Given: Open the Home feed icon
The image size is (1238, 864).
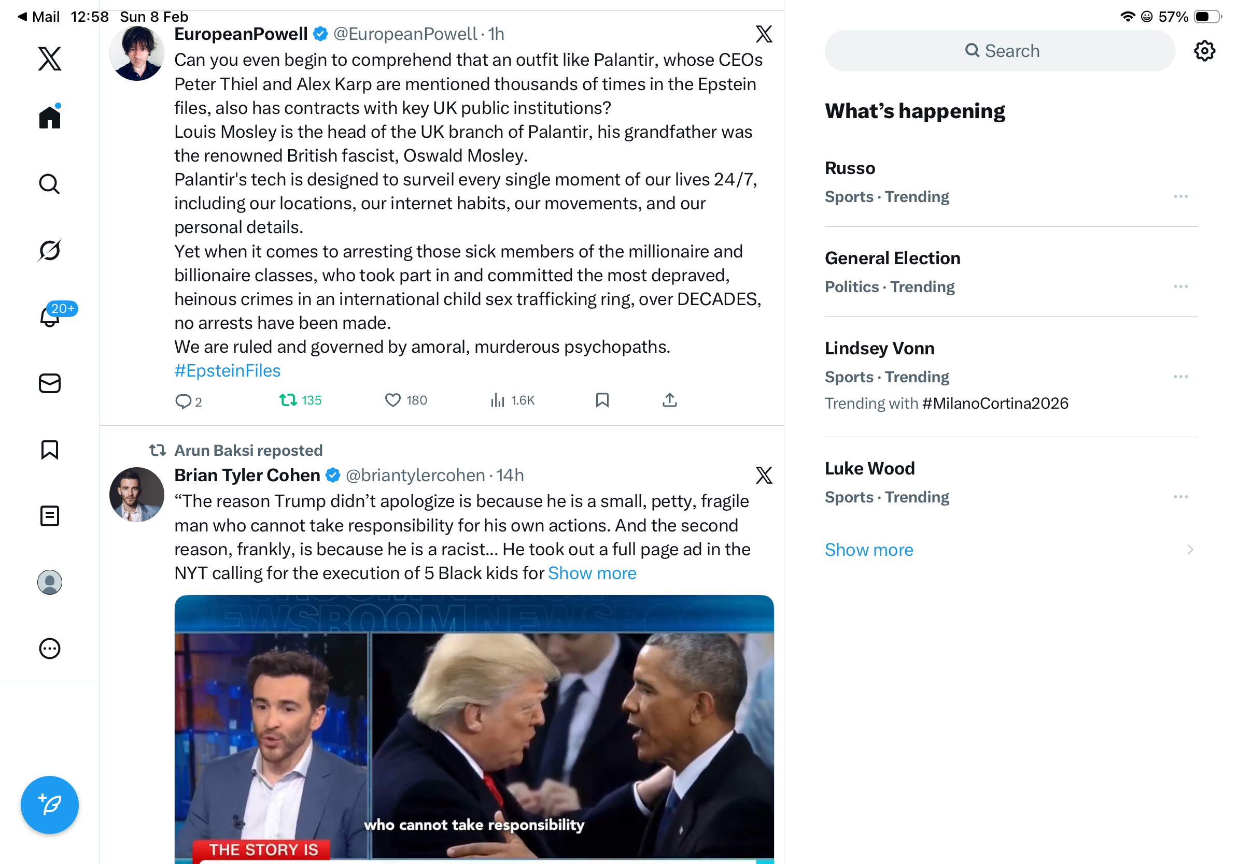Looking at the screenshot, I should (50, 117).
